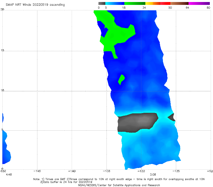
Task: Click the color bar label '18'
Action: tap(124, 7)
